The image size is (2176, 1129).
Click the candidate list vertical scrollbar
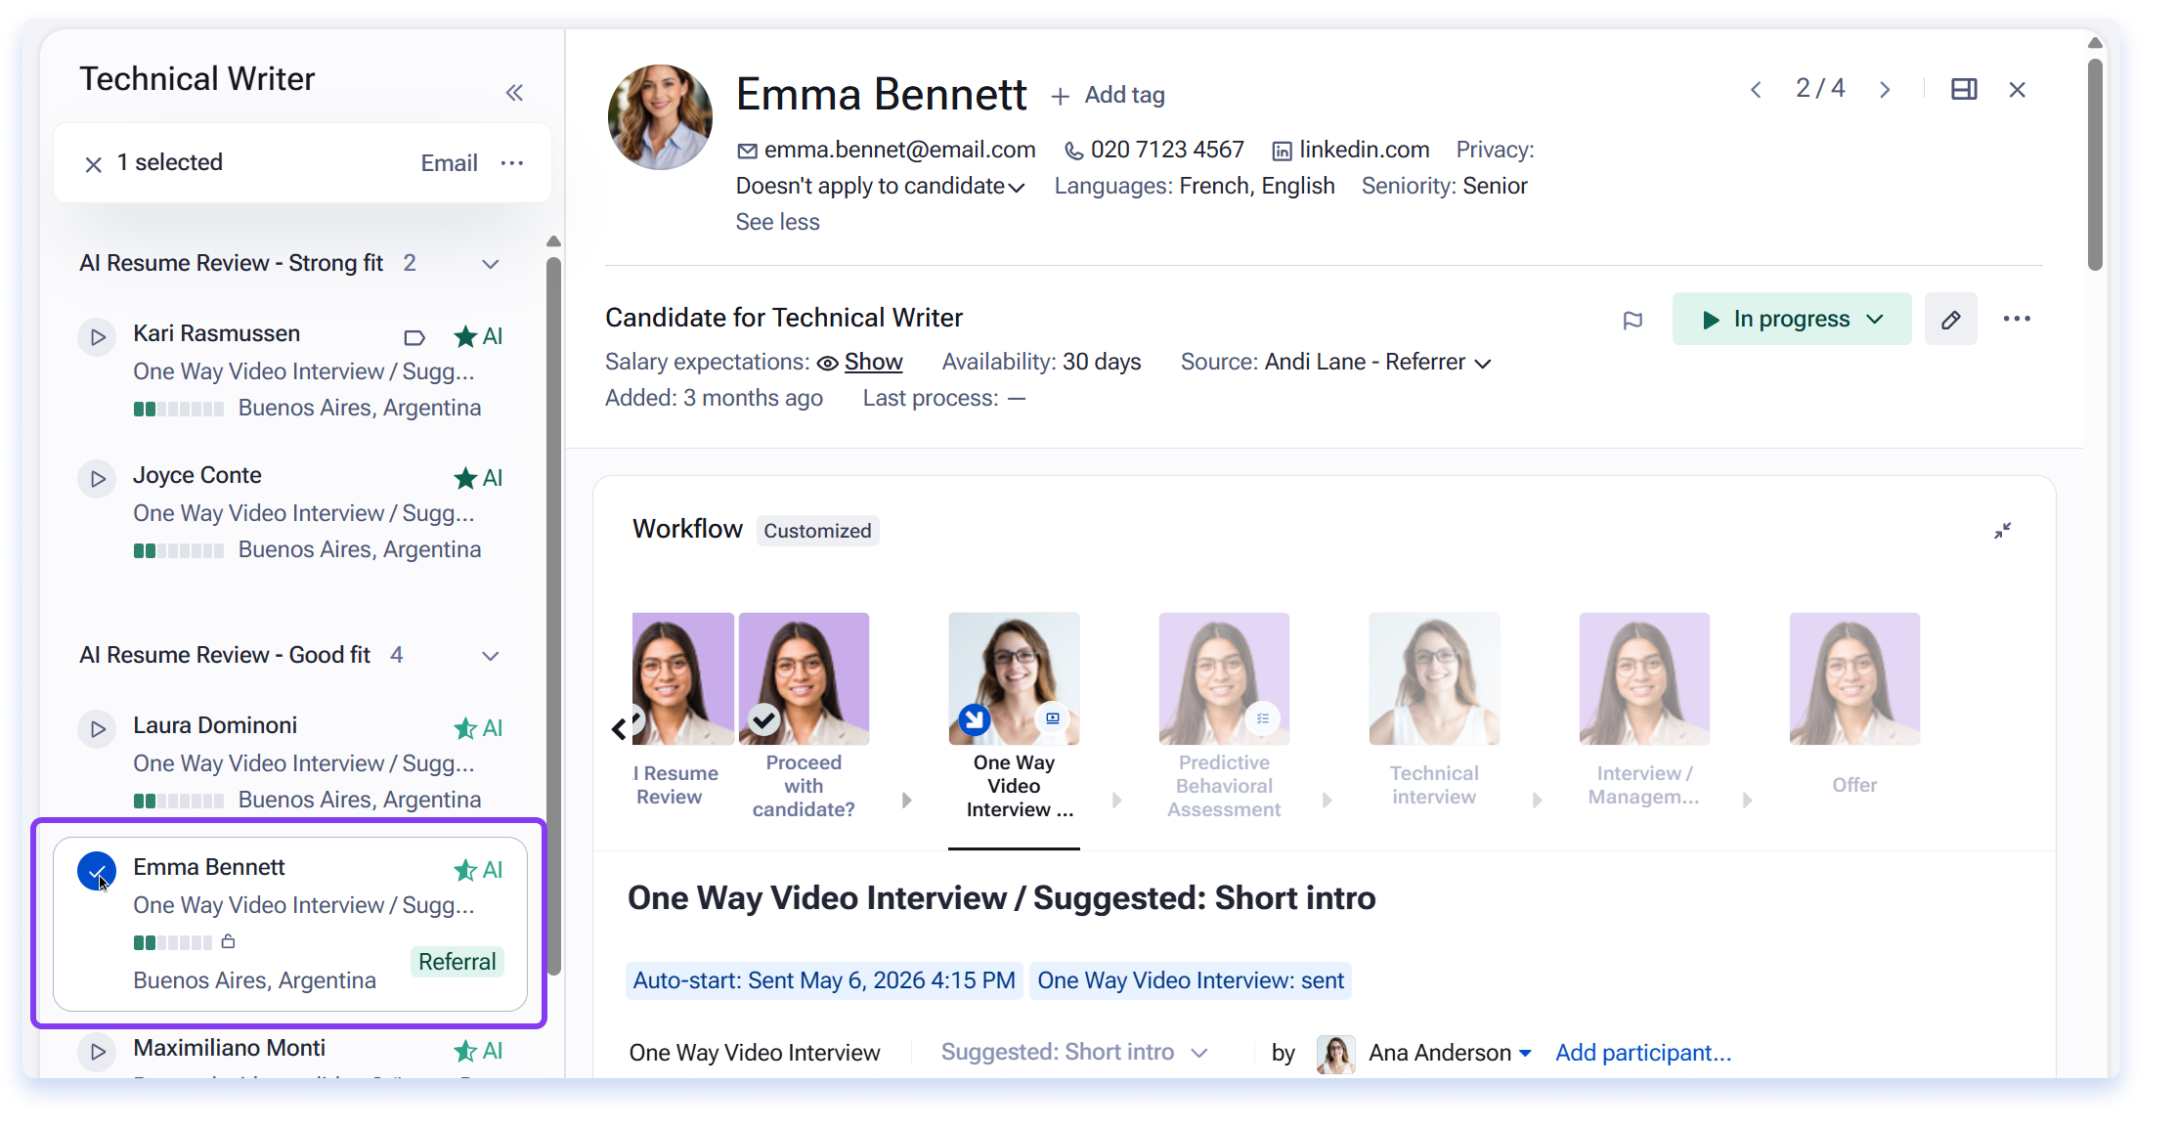553,616
